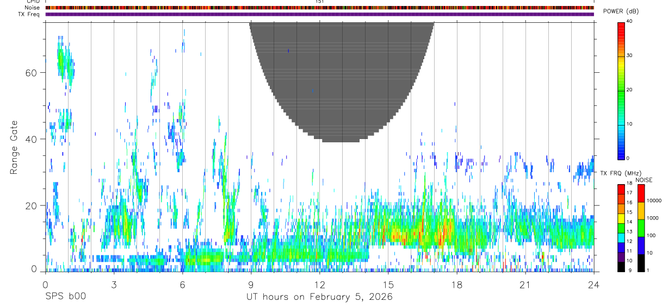Click UT hour tick label "3"
This screenshot has height=308, width=668.
coord(114,284)
